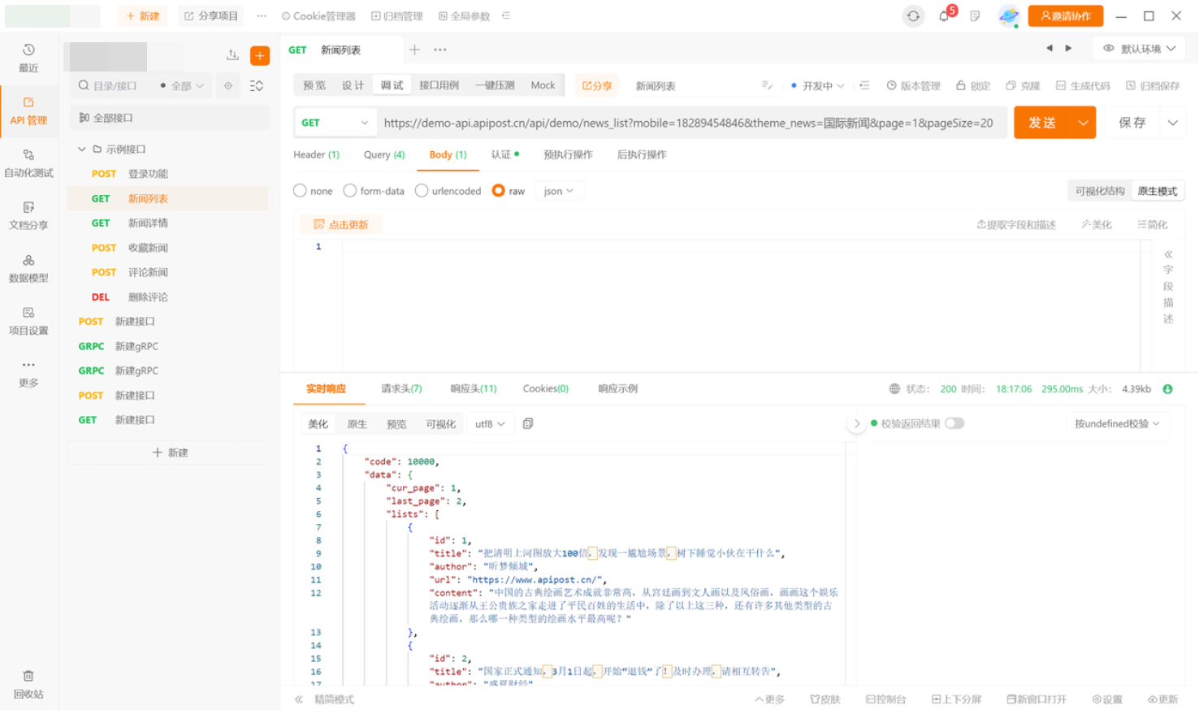Open the 请求头(7) response tab

tap(401, 388)
